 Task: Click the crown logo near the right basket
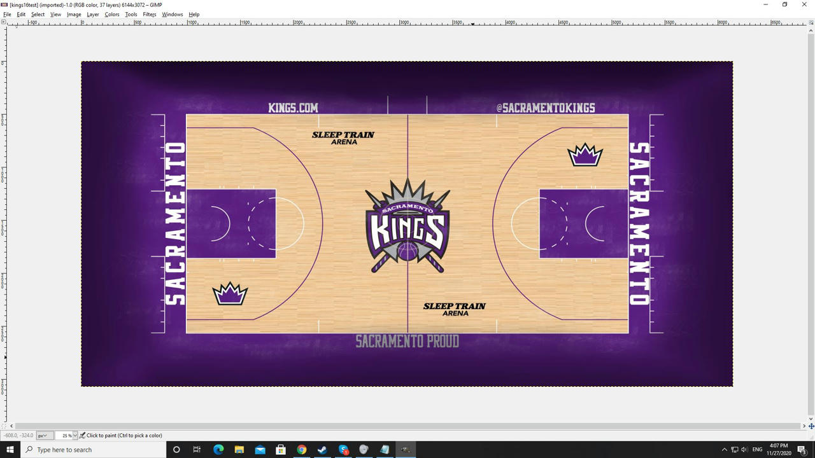585,155
